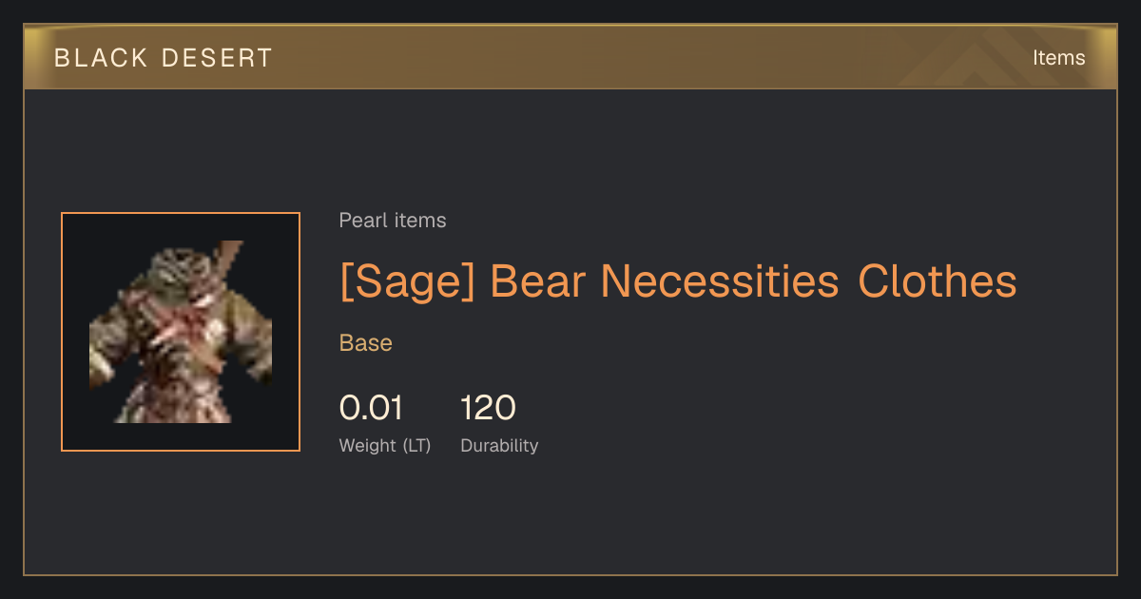The image size is (1141, 599).
Task: Open the Items link in the header
Action: click(x=1058, y=58)
